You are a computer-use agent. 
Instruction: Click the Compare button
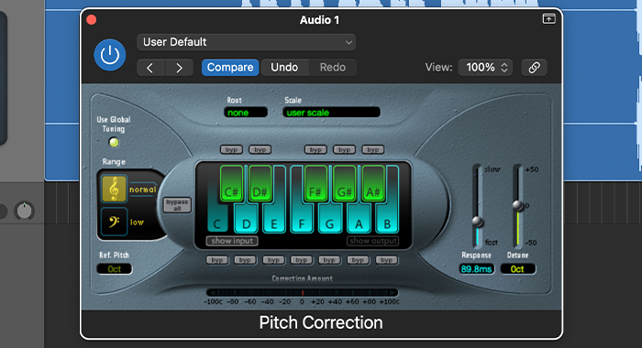click(230, 68)
